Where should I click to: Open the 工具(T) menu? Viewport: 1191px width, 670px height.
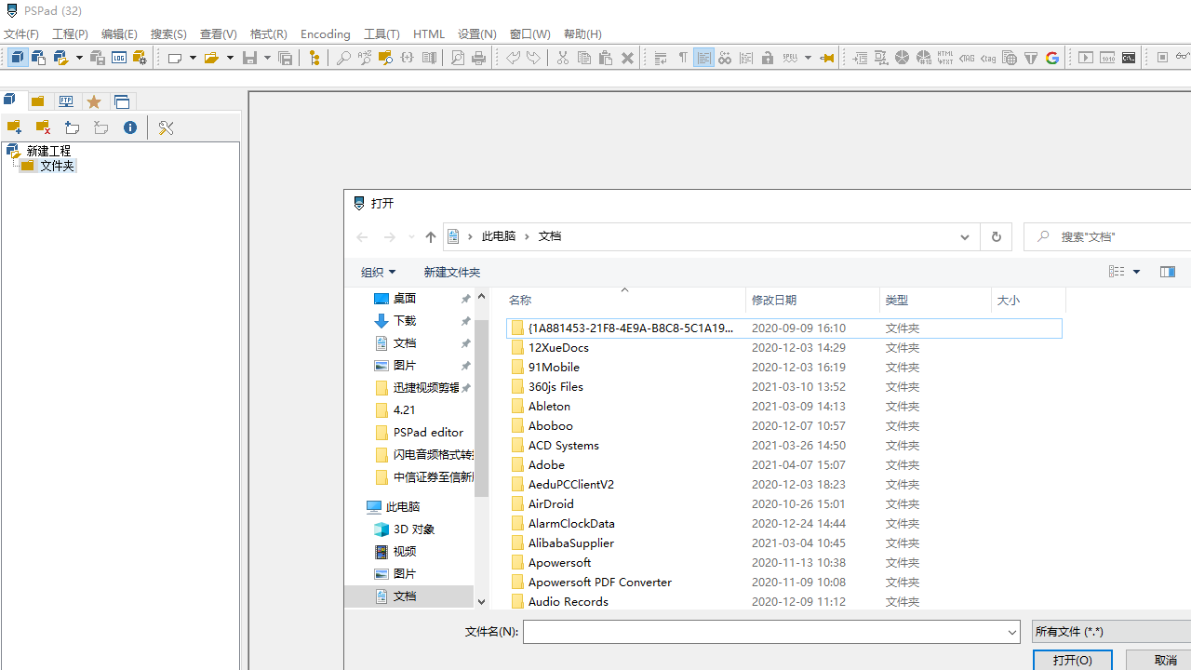(381, 33)
